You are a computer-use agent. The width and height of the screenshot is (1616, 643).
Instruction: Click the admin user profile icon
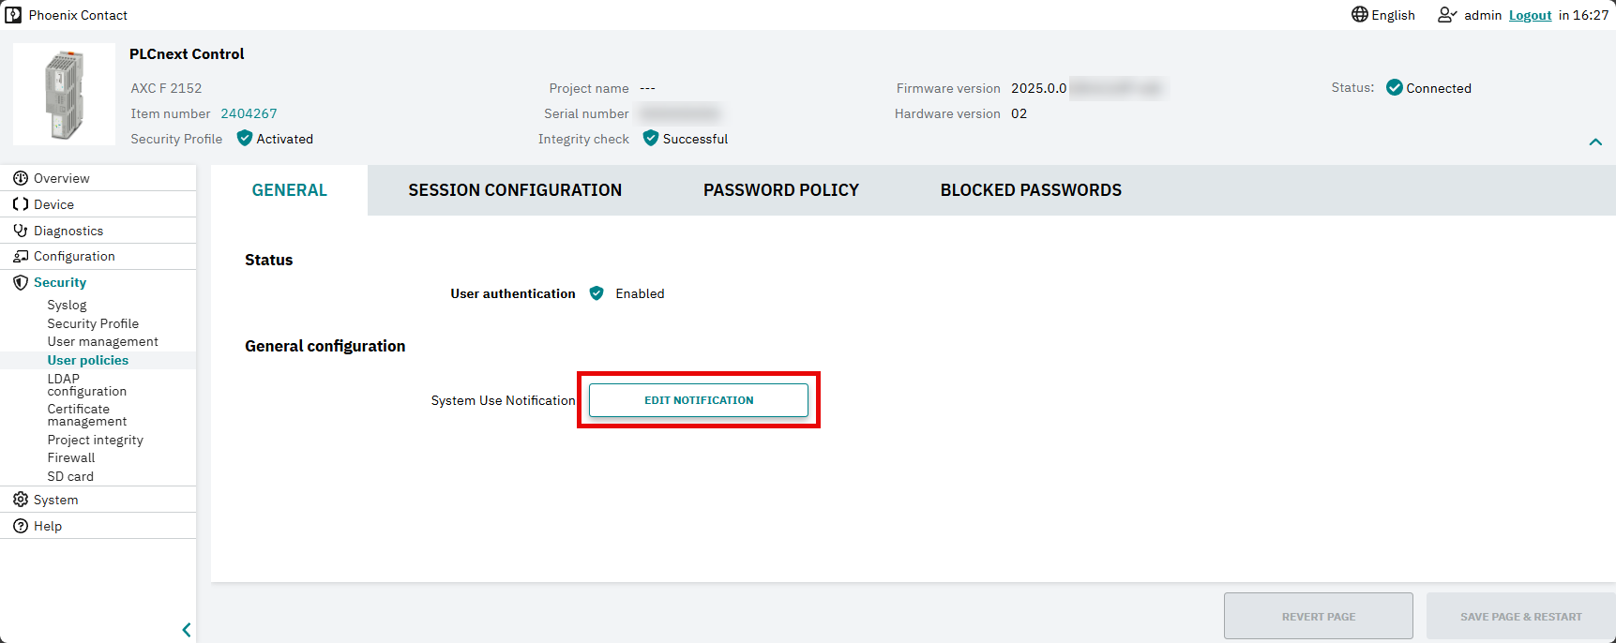click(x=1447, y=15)
